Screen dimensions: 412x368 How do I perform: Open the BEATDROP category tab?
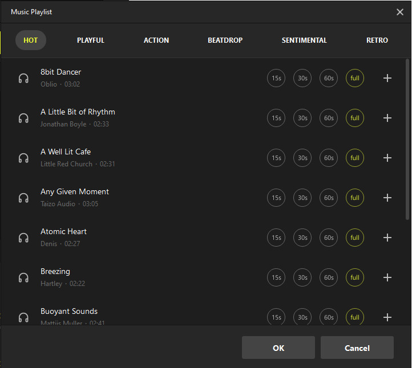pyautogui.click(x=225, y=40)
